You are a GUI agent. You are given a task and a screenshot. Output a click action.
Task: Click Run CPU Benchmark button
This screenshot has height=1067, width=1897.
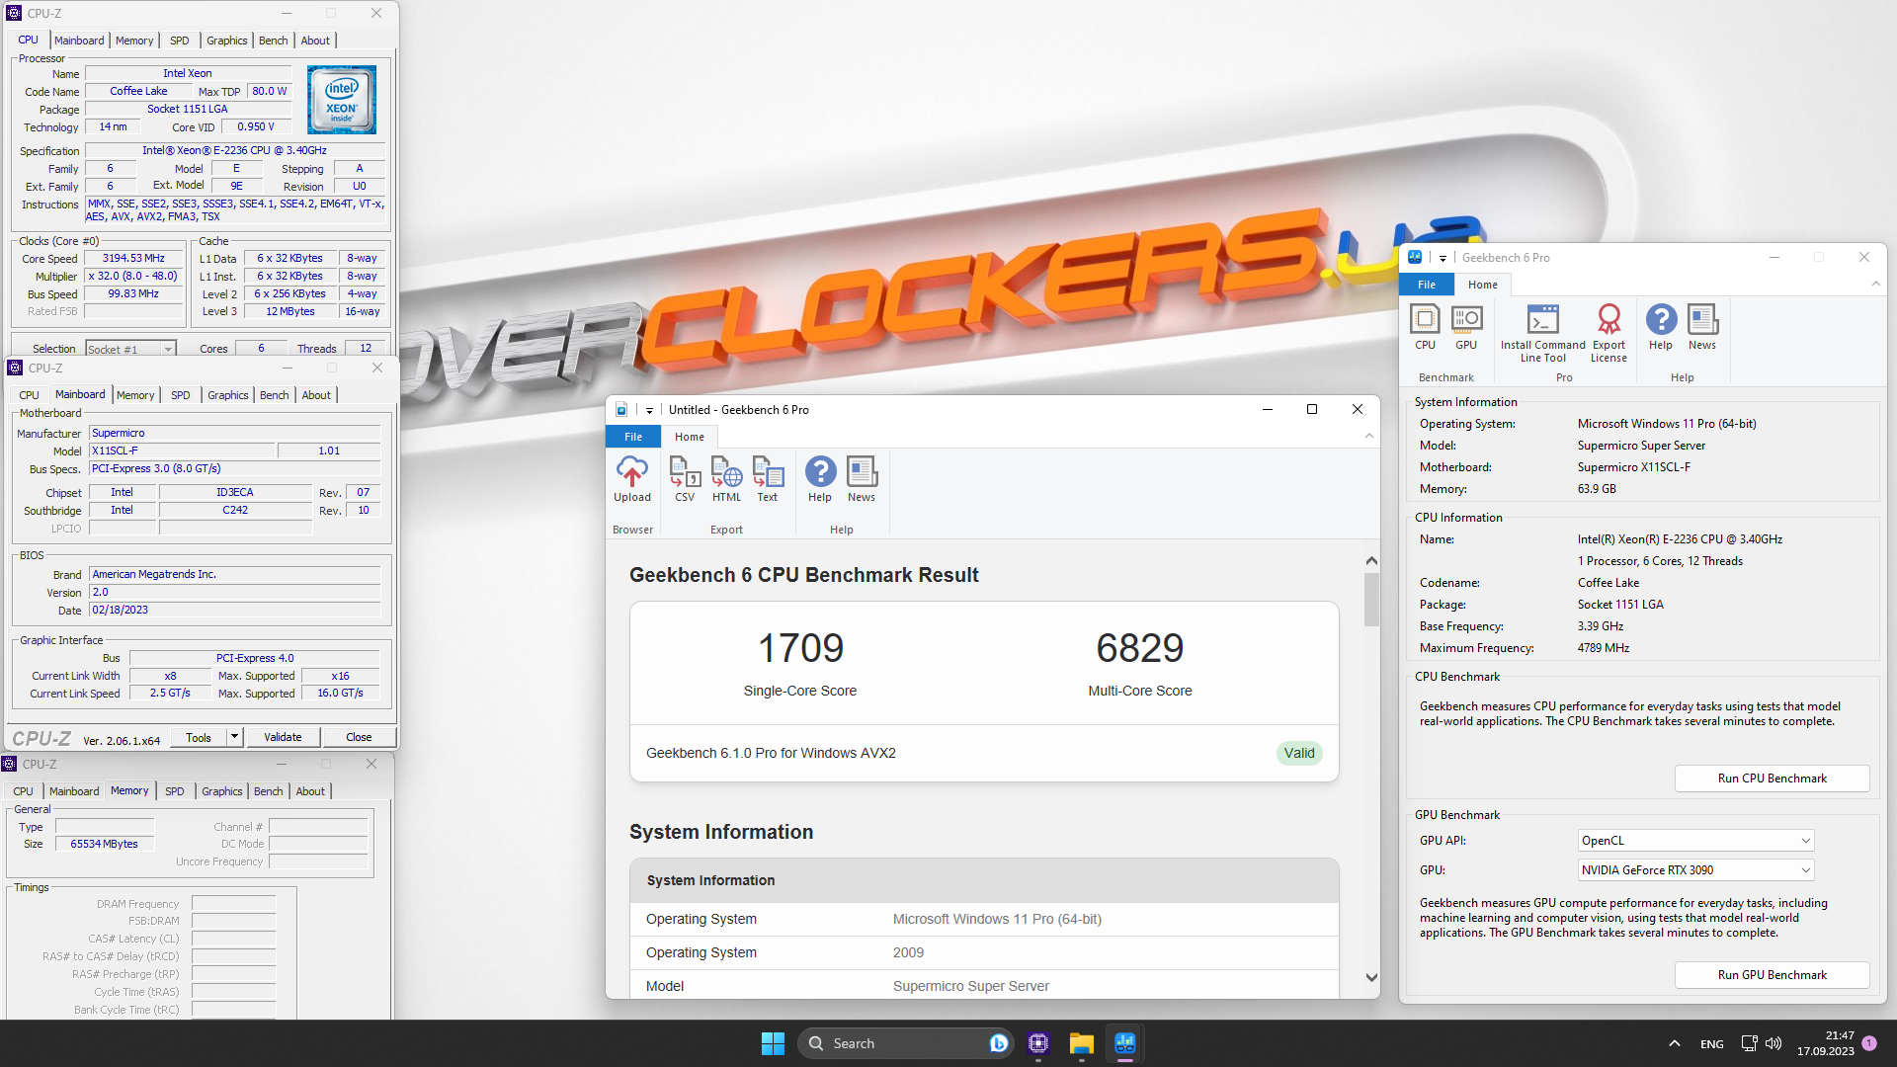[1772, 779]
